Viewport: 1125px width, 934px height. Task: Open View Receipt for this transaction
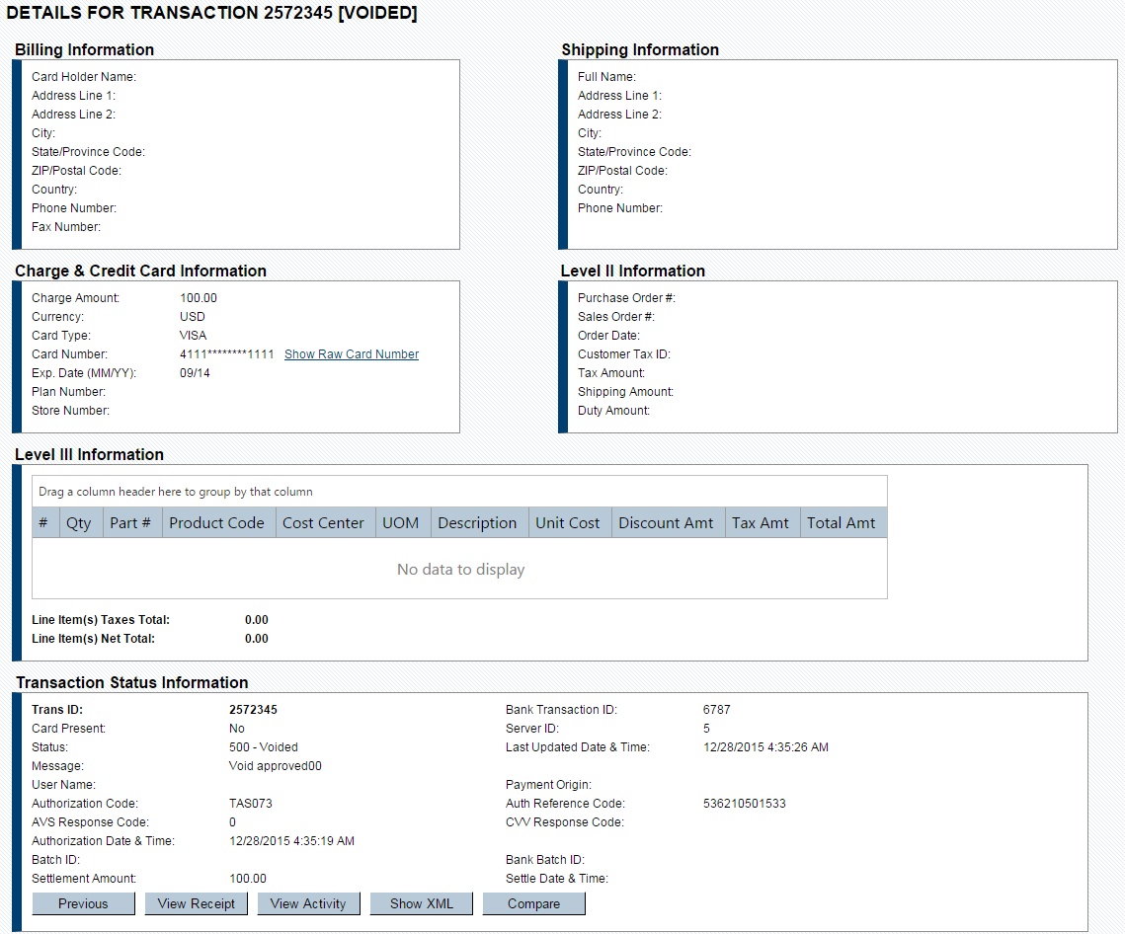(x=196, y=903)
